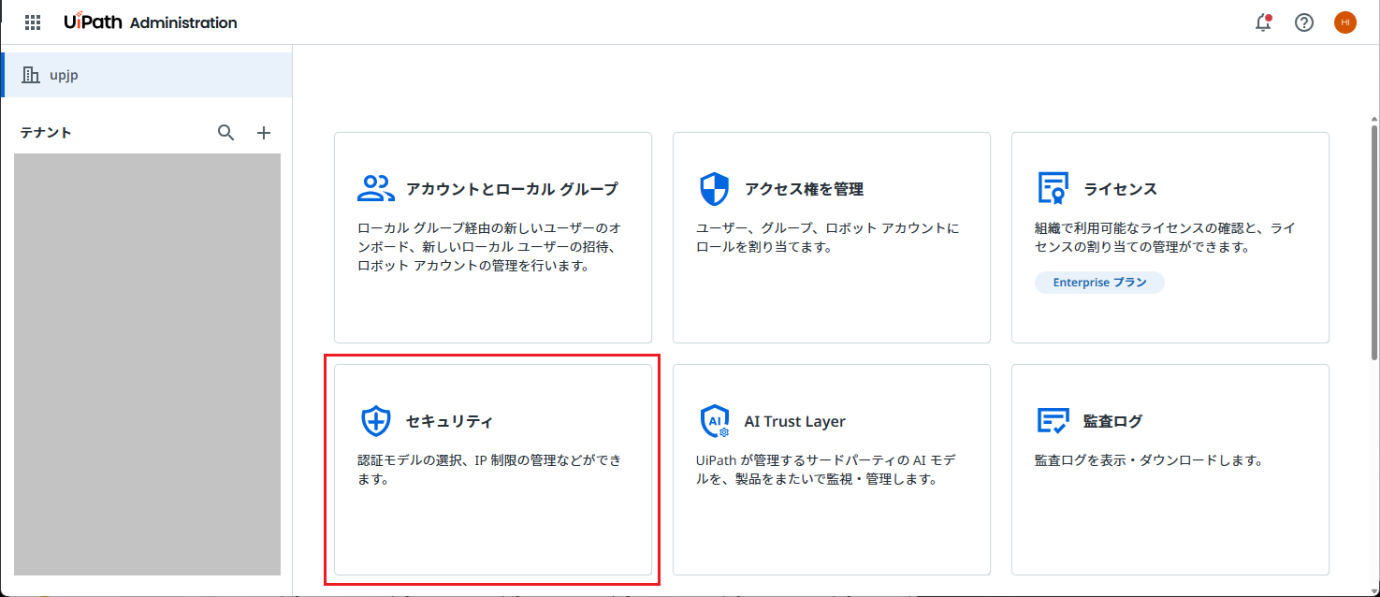Add a new tenant with plus icon
This screenshot has height=597, width=1380.
[x=264, y=133]
